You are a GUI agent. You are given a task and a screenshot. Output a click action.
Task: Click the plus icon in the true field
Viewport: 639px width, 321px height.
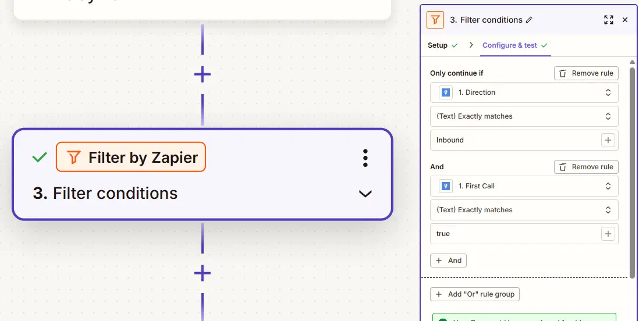coord(608,234)
